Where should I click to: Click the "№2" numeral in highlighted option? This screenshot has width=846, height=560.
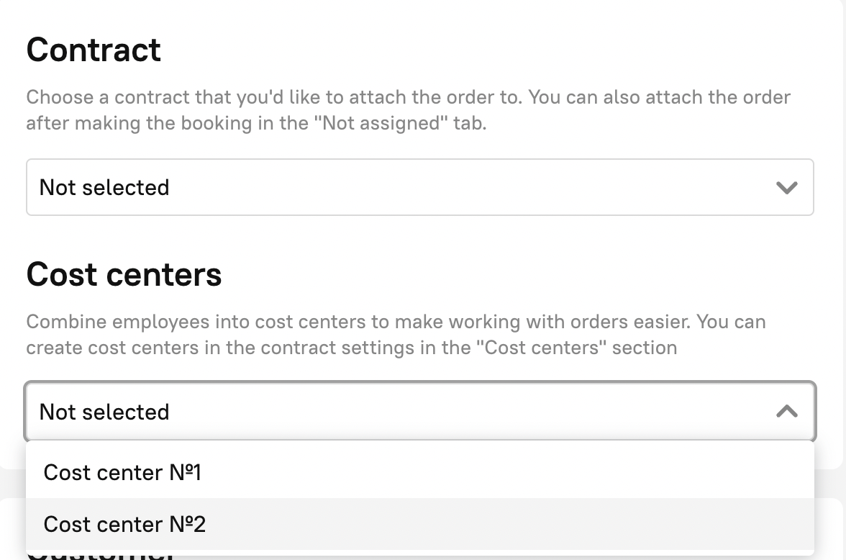(x=188, y=524)
